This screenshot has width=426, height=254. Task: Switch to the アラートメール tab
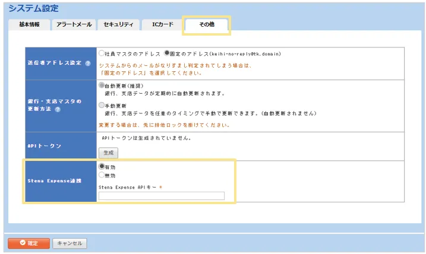(x=74, y=24)
